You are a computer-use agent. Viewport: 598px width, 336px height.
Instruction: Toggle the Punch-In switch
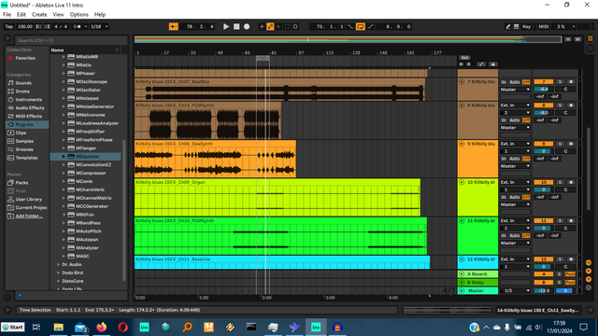coord(350,27)
